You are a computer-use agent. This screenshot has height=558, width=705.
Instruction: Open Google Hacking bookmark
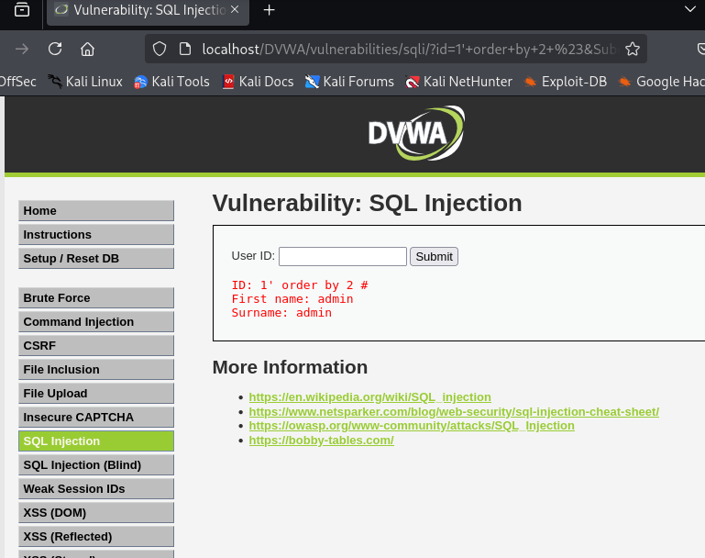[661, 82]
